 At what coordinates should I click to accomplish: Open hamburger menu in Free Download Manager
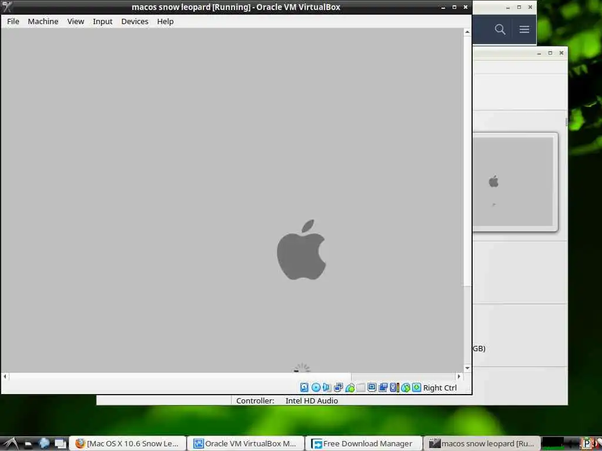coord(524,29)
